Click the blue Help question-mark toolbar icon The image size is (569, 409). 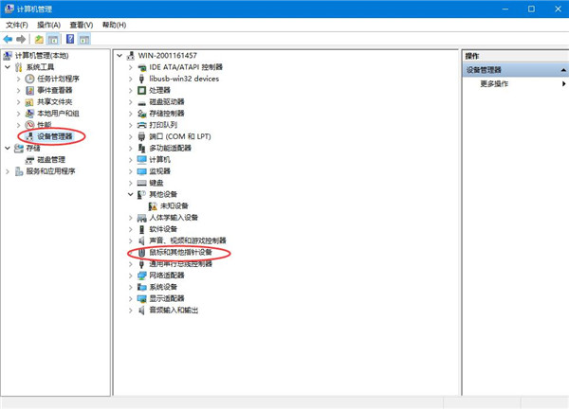(x=70, y=40)
